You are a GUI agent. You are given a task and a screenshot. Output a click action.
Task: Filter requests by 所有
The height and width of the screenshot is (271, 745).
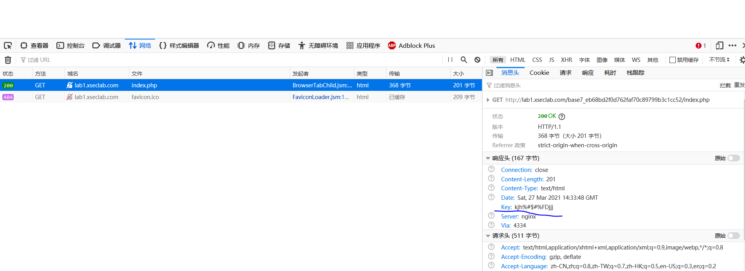pos(498,60)
